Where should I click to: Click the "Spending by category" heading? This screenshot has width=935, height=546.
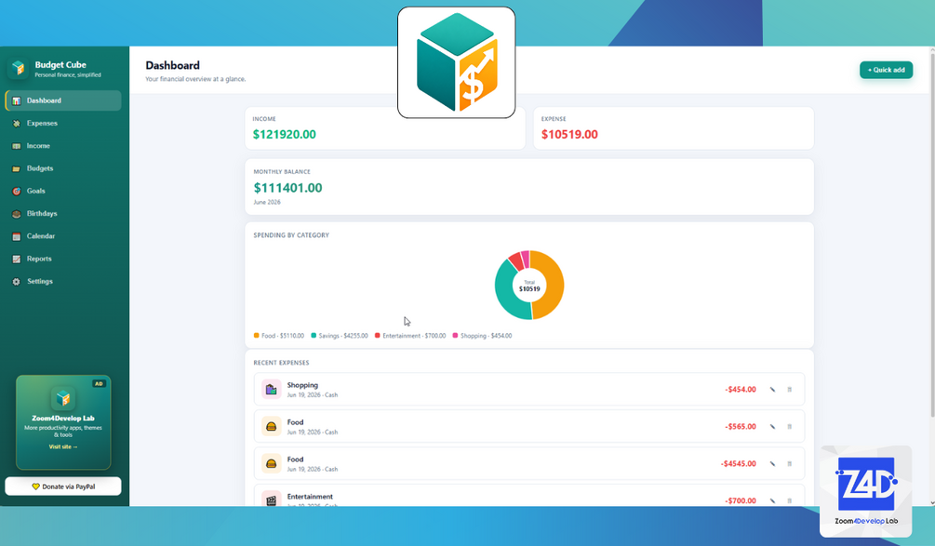pyautogui.click(x=291, y=235)
